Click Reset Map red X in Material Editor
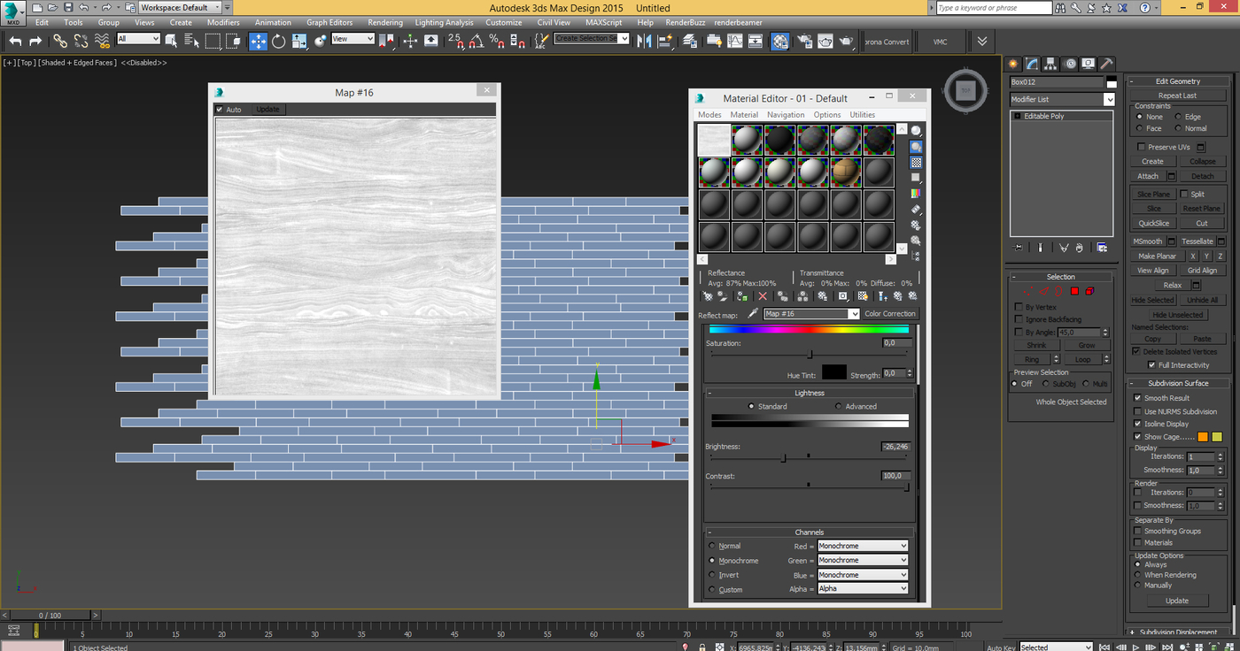1240x651 pixels. (x=763, y=296)
